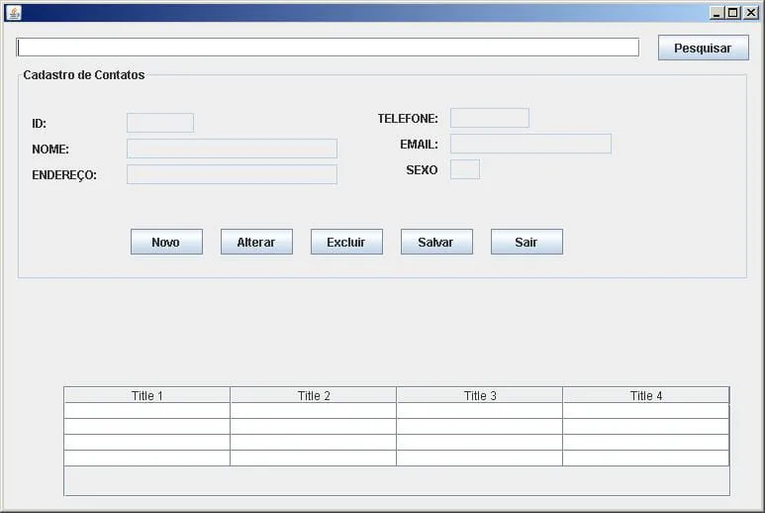Focus the search text field beside Pesquisar
The width and height of the screenshot is (765, 513).
point(328,48)
